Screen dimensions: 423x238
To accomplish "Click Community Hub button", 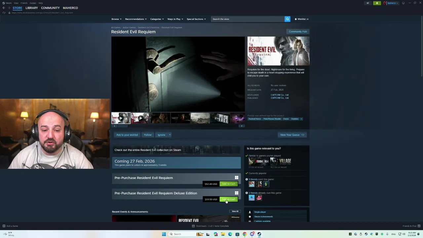I will point(298,31).
